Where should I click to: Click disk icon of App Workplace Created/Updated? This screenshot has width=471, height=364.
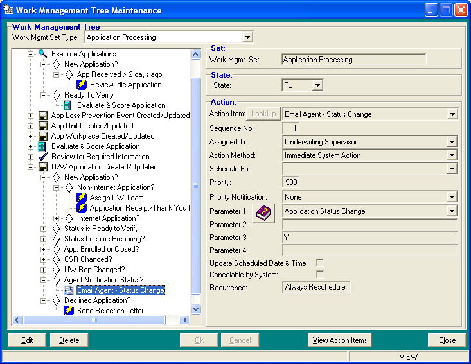(43, 136)
